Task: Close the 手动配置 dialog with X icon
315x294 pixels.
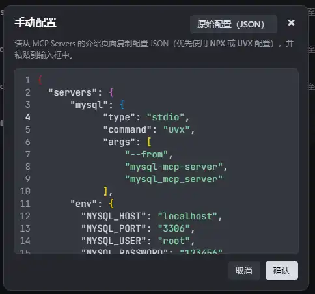Action: click(291, 23)
